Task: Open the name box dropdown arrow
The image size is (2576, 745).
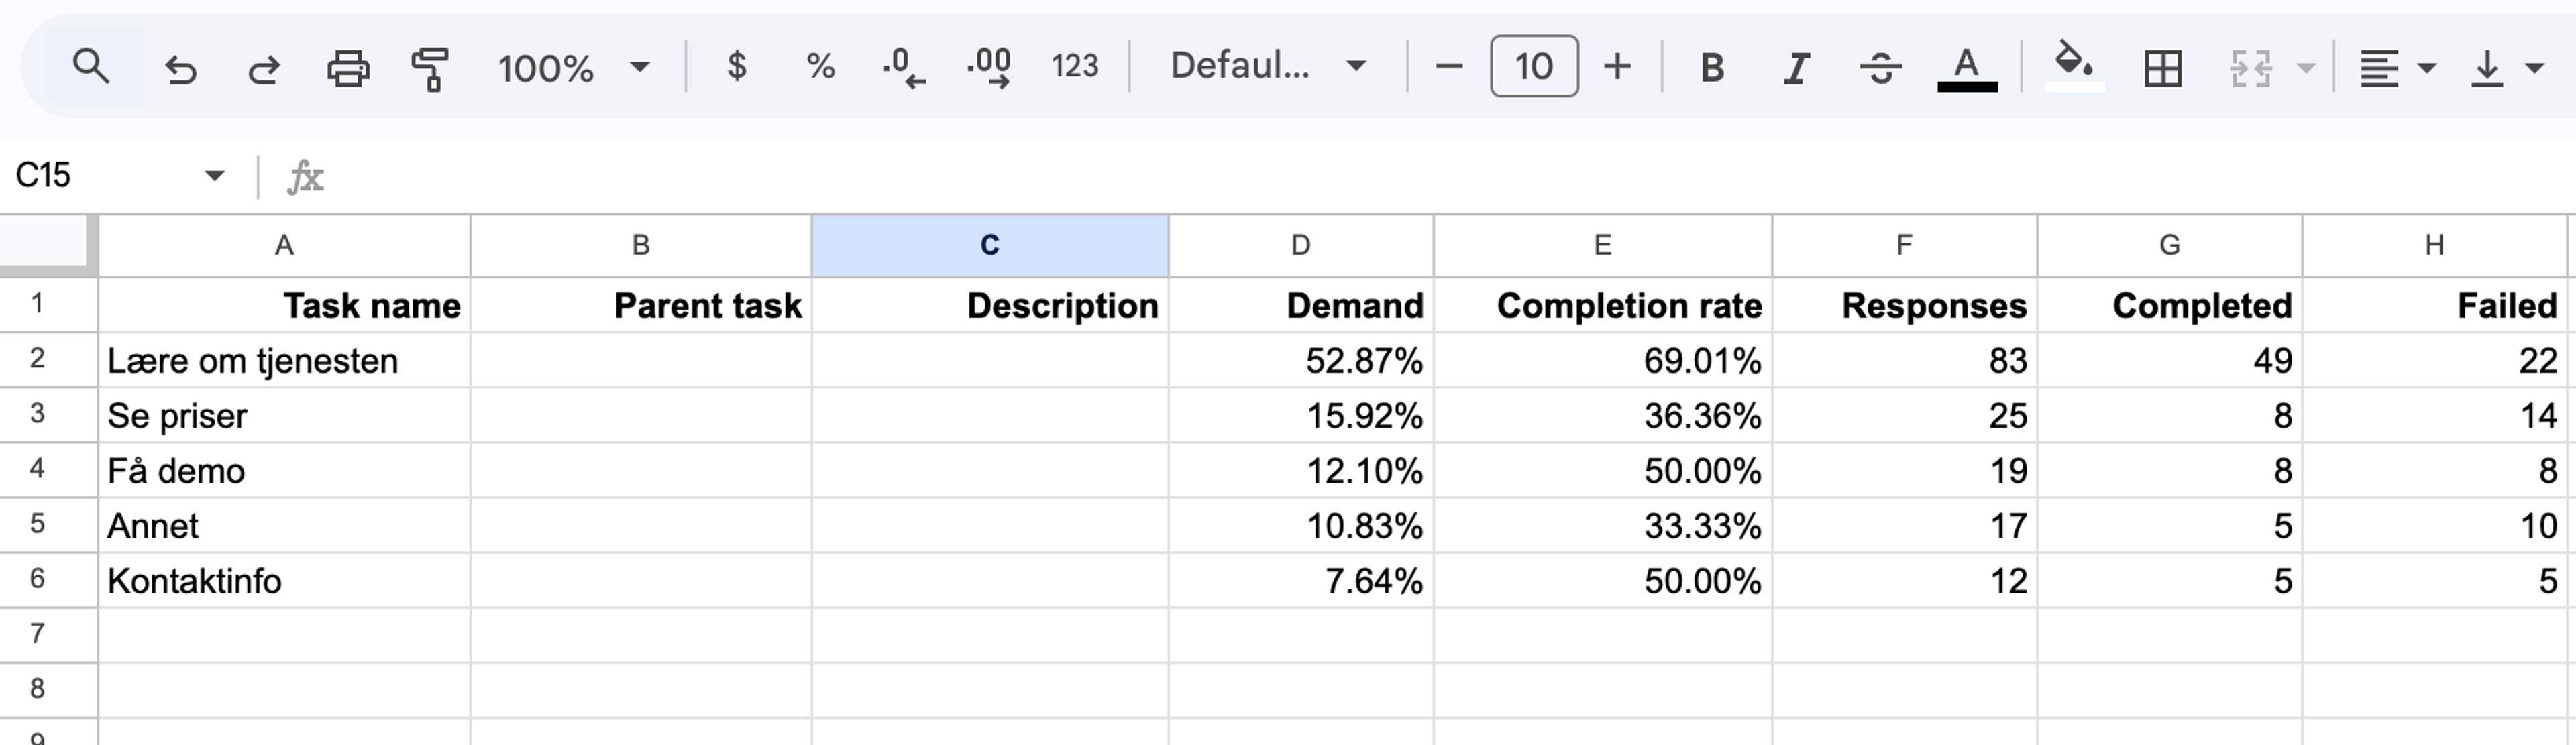Action: (x=214, y=176)
